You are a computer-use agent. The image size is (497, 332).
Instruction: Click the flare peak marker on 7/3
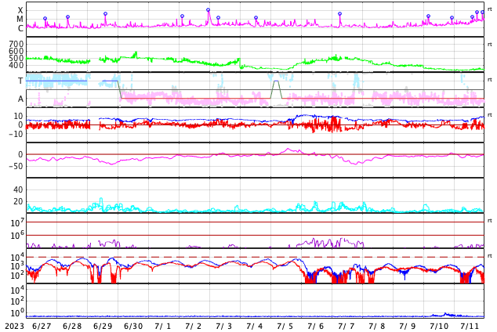coord(218,18)
